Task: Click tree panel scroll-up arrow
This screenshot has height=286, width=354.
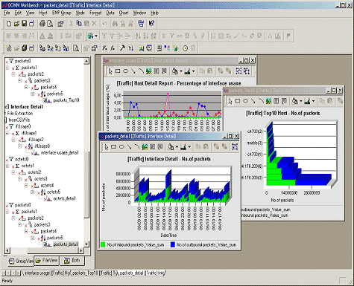Action: click(x=86, y=61)
